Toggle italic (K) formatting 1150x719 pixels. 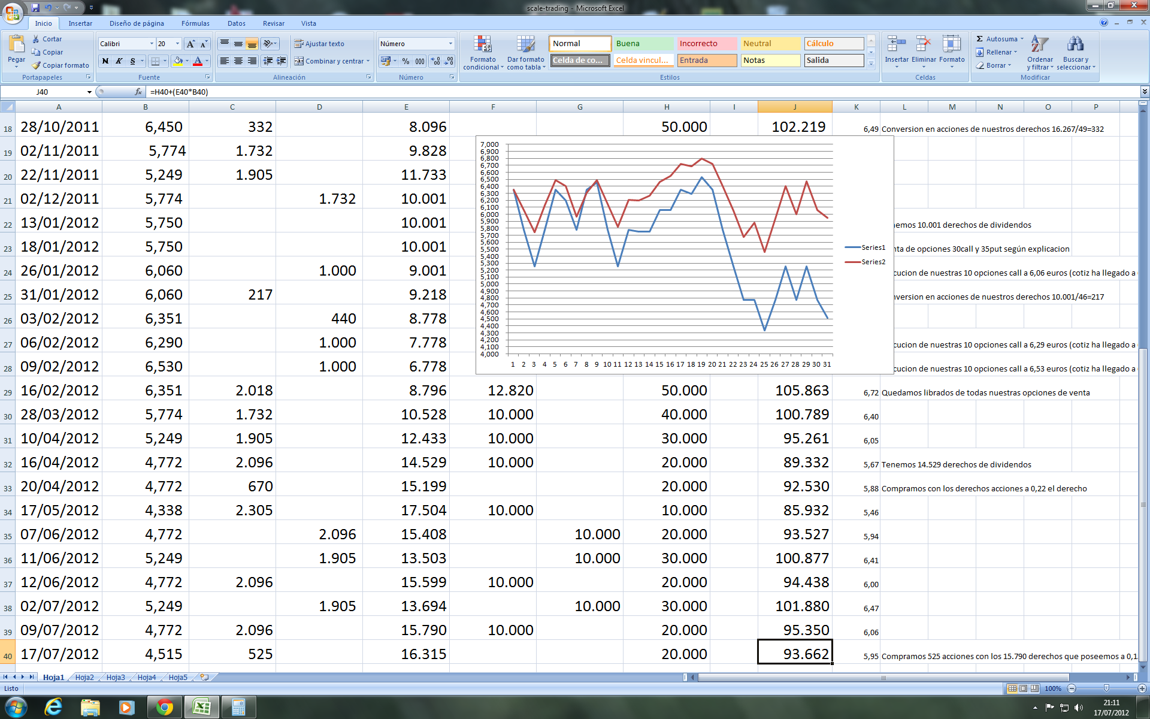click(x=119, y=61)
